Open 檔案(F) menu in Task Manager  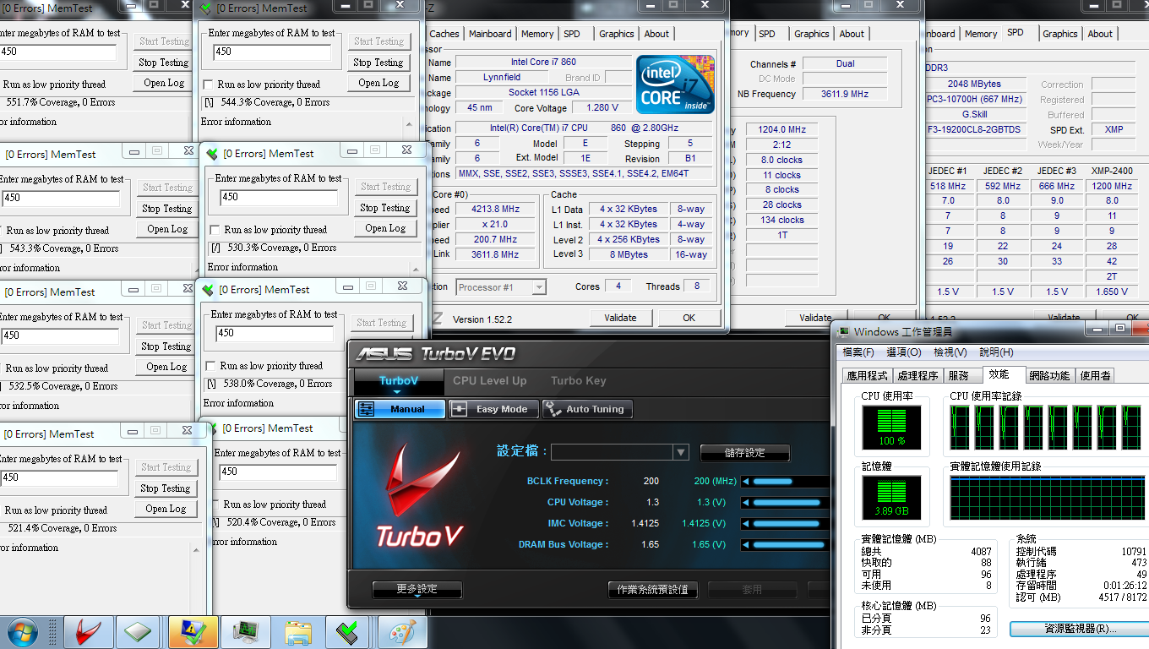point(858,352)
